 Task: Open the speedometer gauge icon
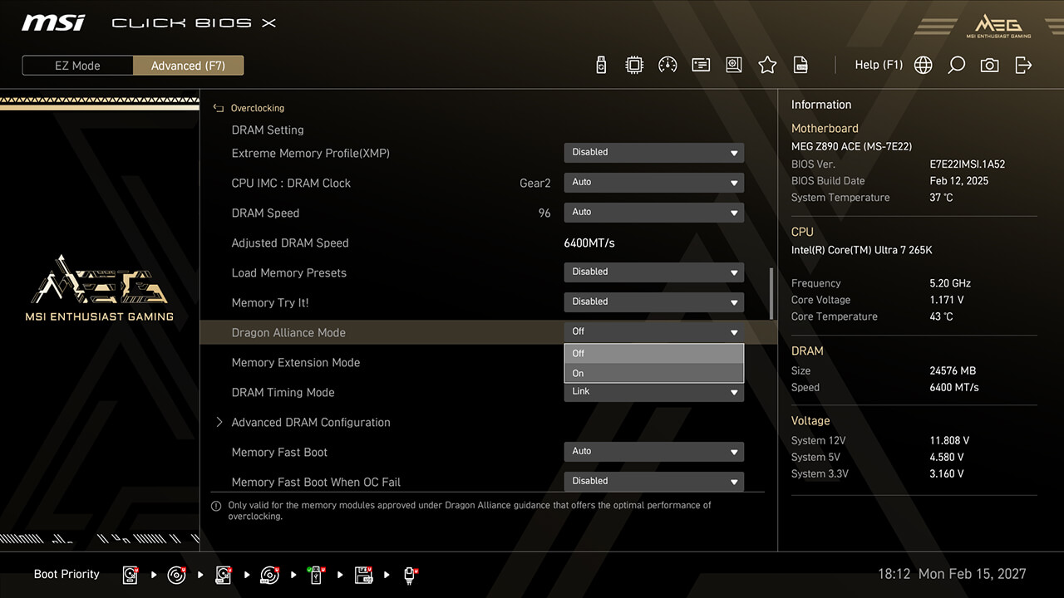667,65
